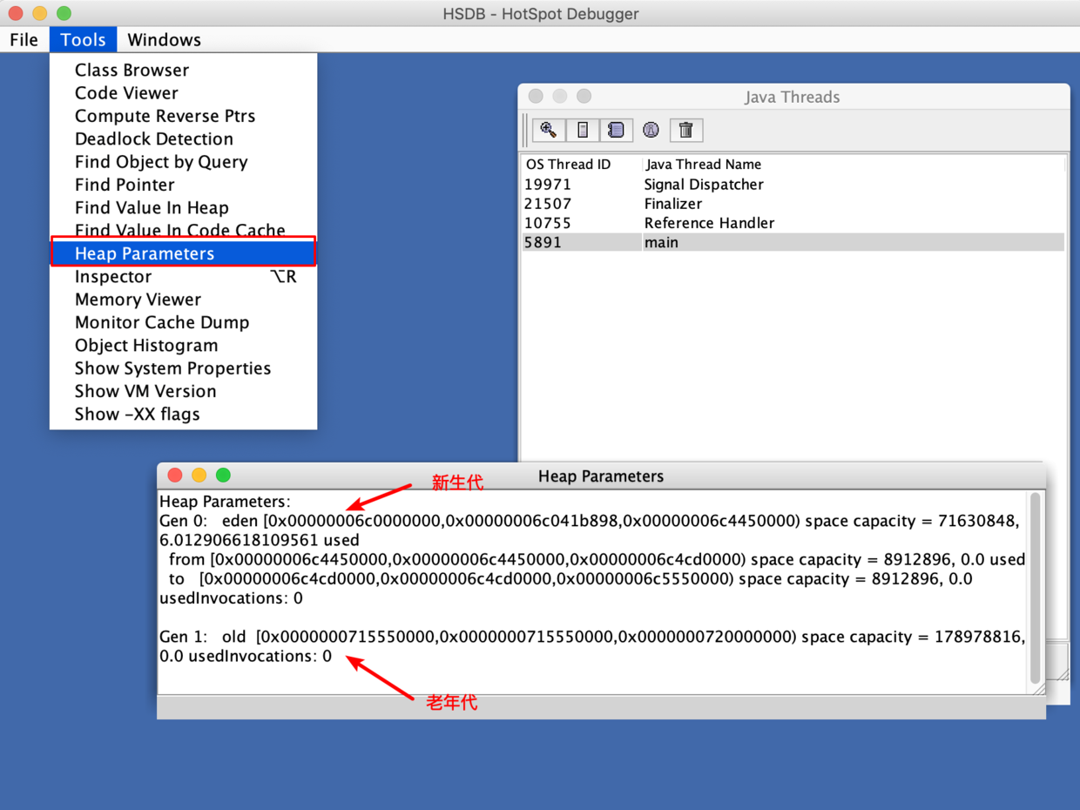
Task: Open the Windows menu
Action: pyautogui.click(x=164, y=40)
